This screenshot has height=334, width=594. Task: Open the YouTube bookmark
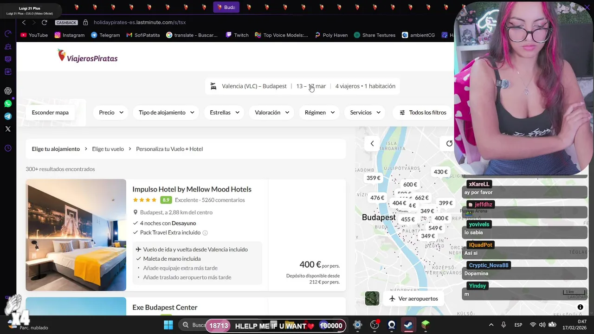(x=34, y=35)
